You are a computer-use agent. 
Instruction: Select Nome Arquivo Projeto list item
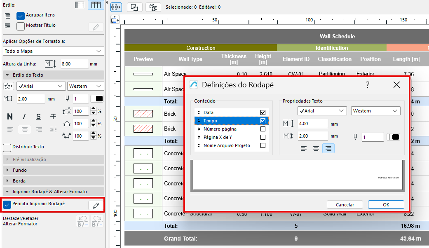tap(227, 145)
